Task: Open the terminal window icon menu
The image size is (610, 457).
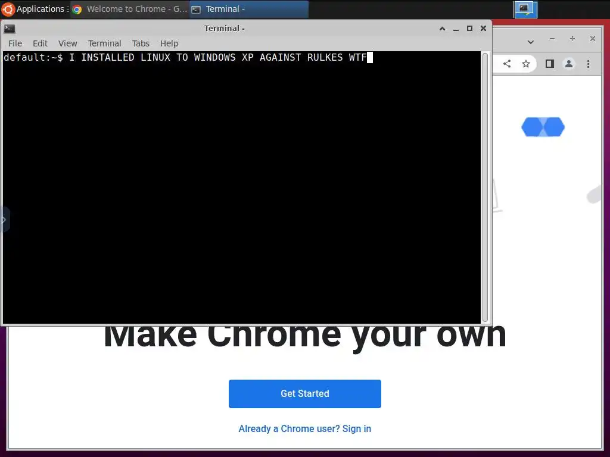Action: coord(10,29)
